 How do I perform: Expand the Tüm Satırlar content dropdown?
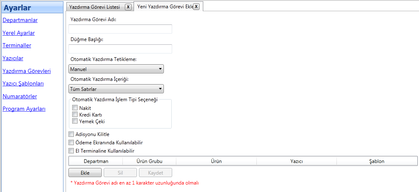(116, 89)
